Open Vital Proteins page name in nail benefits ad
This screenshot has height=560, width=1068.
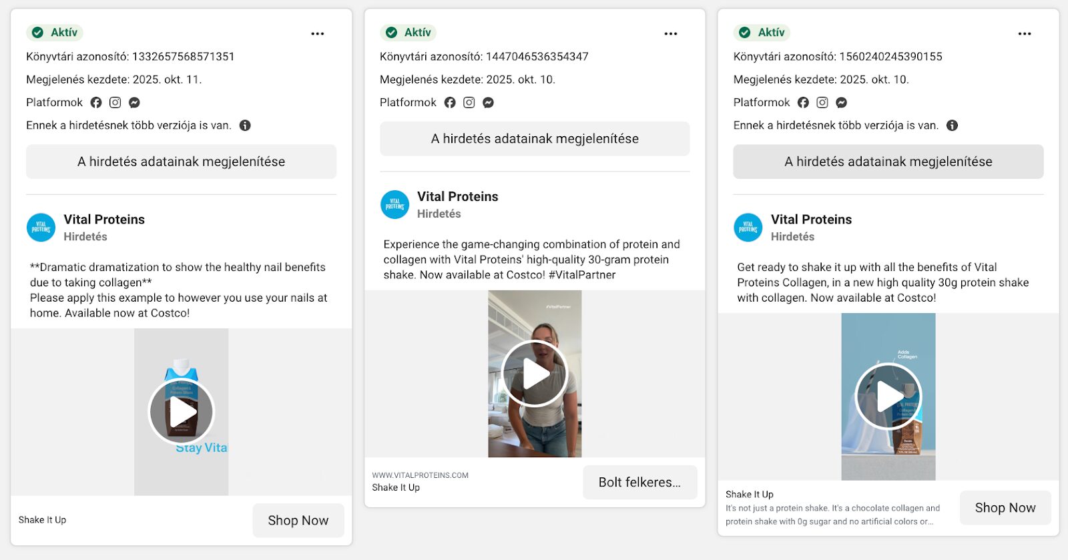[104, 220]
